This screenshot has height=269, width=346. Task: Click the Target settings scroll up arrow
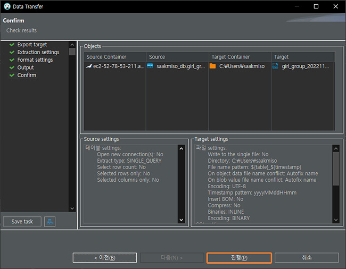tap(336, 148)
